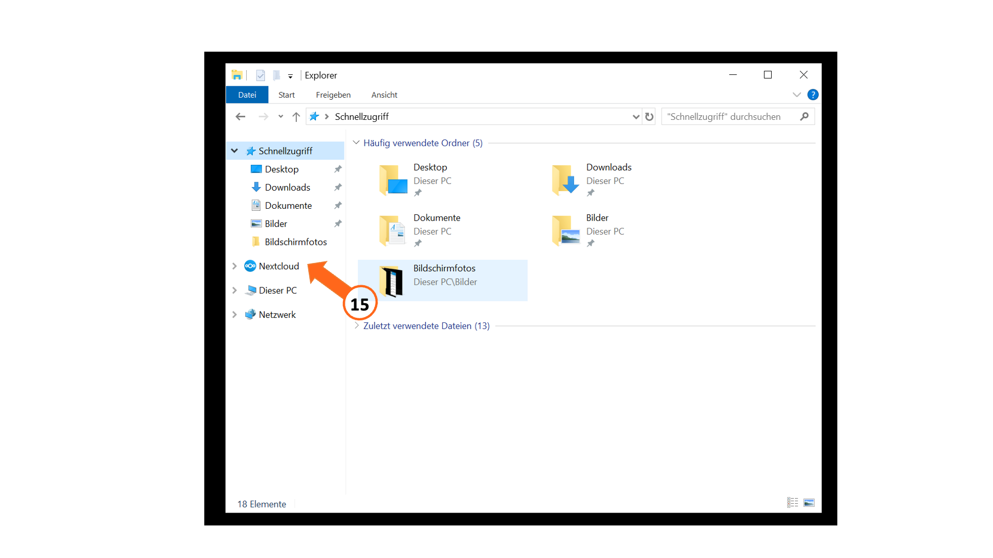Expand the Nextcloud tree node
993x558 pixels.
pos(234,266)
